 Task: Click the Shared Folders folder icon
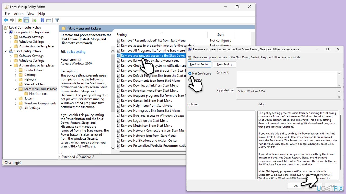(21, 84)
